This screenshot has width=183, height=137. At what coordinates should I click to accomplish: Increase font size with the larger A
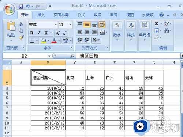tap(57, 33)
